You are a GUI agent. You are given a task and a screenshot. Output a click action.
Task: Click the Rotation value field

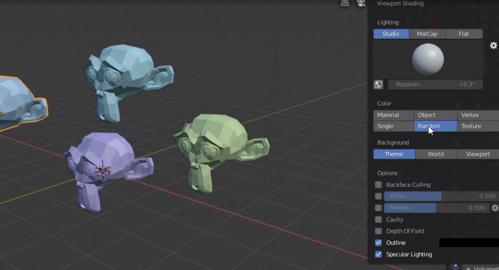pyautogui.click(x=435, y=84)
